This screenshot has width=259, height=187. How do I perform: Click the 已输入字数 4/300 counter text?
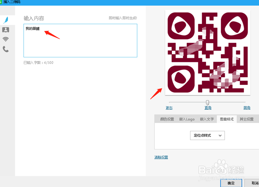coord(38,63)
